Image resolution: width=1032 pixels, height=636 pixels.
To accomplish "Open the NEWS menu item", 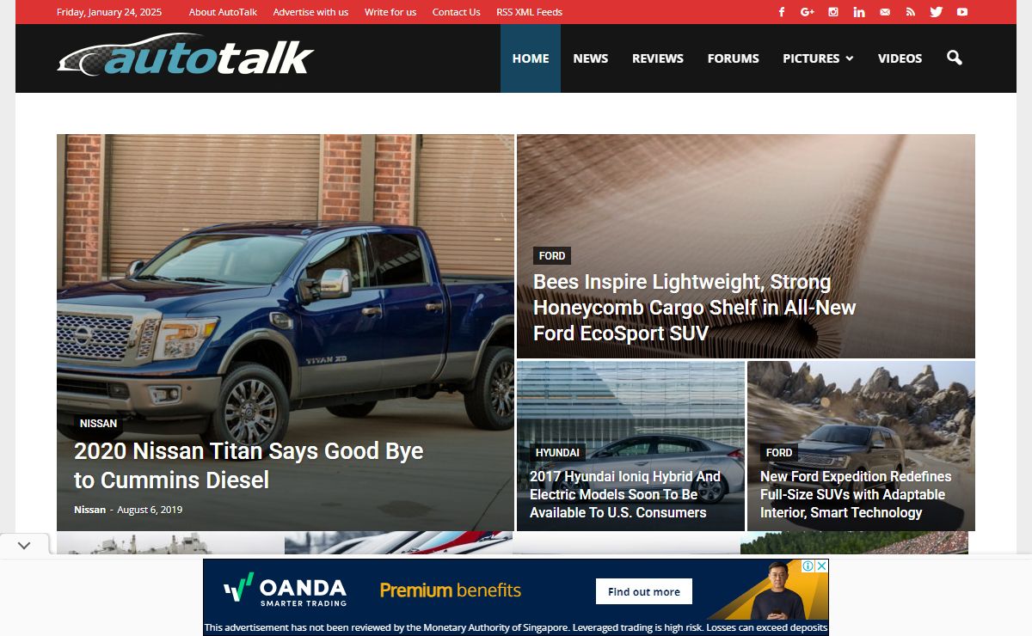I will (x=591, y=58).
